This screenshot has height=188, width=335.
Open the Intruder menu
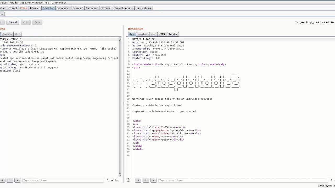coord(14,3)
